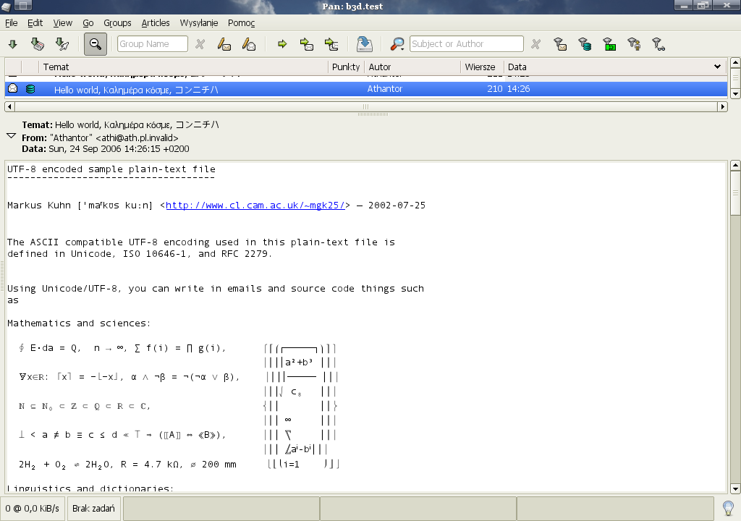Open event log via lightbulb icon
The height and width of the screenshot is (521, 741).
pos(728,509)
